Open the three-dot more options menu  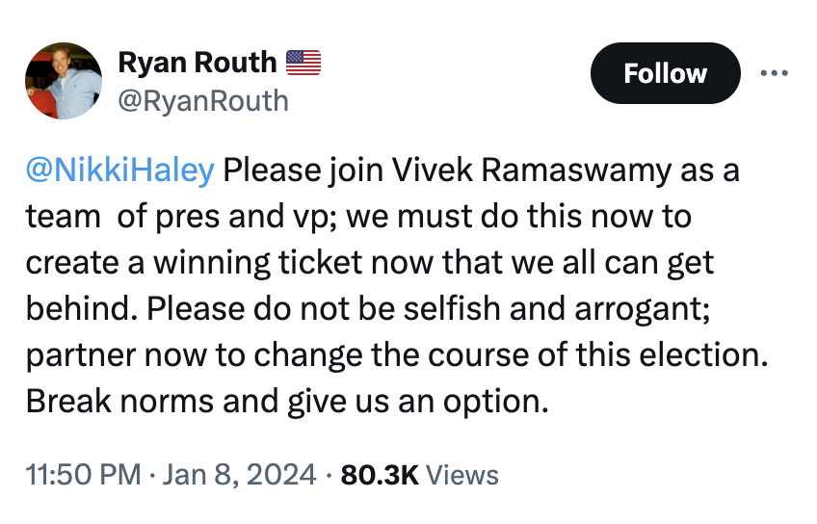pos(776,73)
